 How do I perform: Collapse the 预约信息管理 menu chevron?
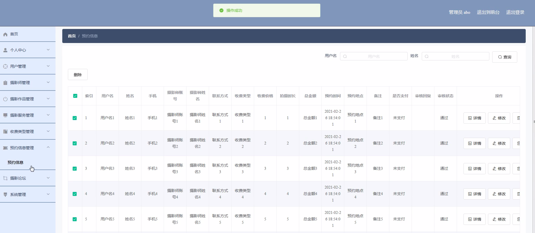[x=48, y=147]
